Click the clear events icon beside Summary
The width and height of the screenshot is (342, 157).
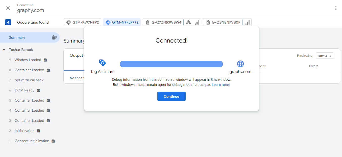54,37
